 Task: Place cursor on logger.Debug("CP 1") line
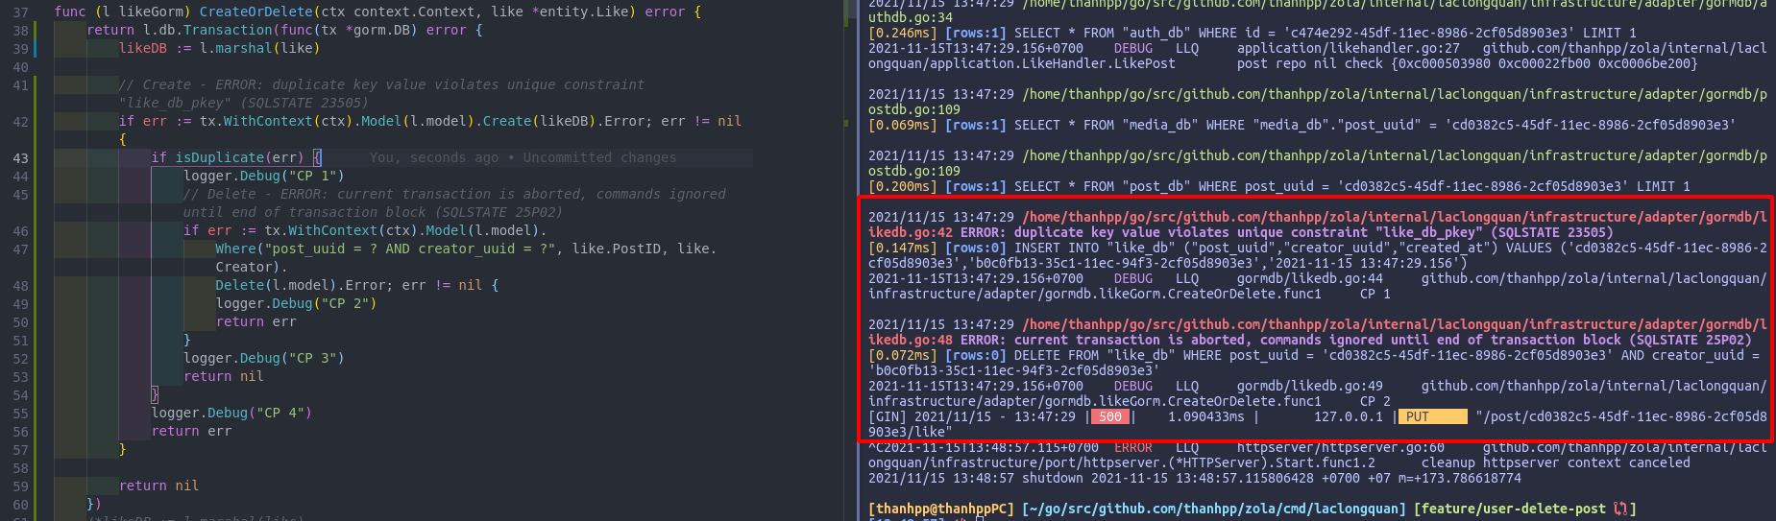coord(263,176)
